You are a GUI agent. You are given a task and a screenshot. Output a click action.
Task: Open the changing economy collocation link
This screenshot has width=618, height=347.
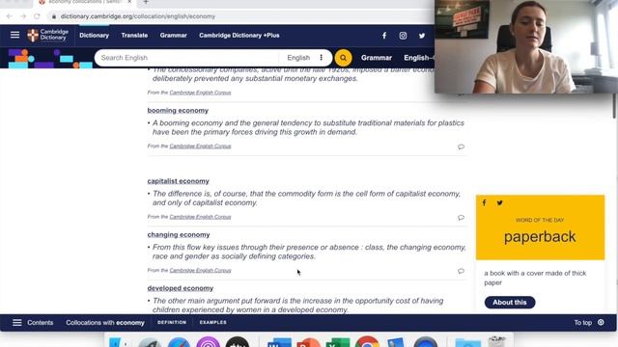coord(179,235)
